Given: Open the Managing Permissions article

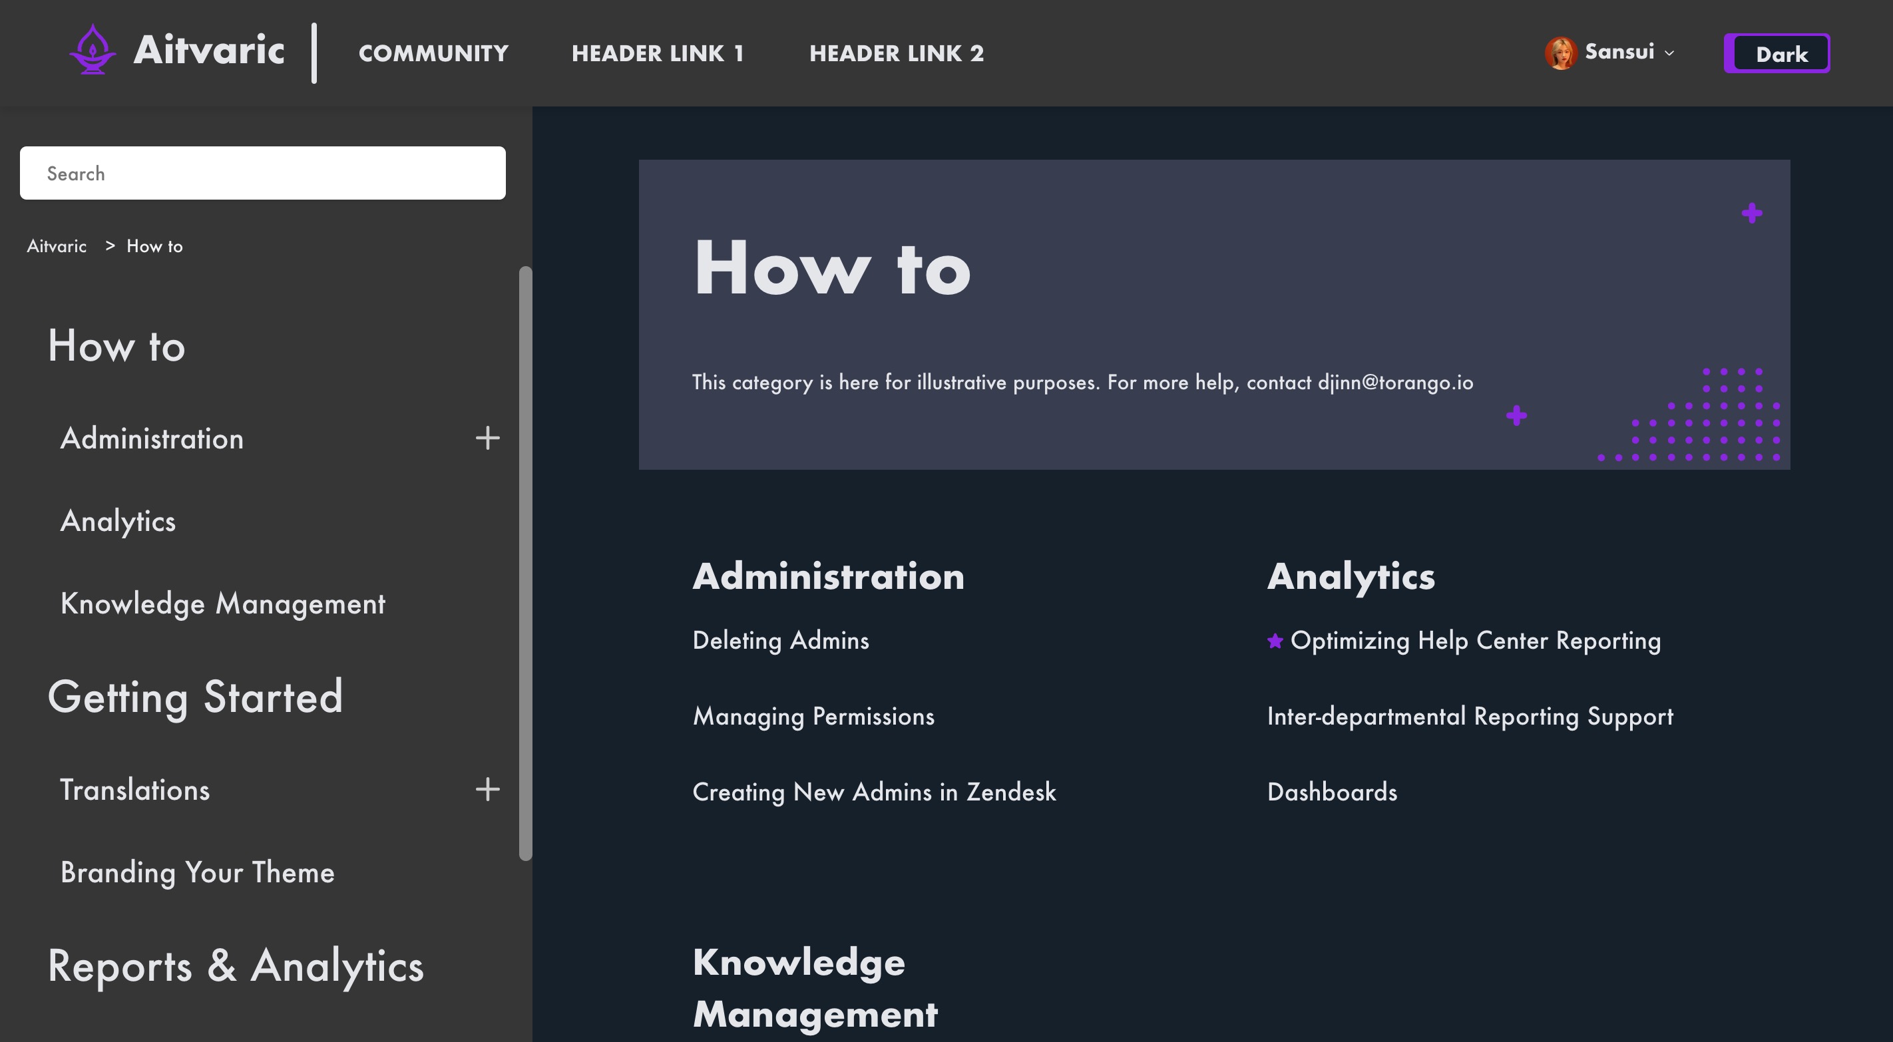Looking at the screenshot, I should pyautogui.click(x=813, y=717).
